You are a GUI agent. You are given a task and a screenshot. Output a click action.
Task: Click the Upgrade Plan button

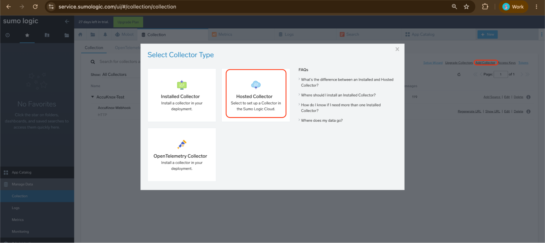128,22
